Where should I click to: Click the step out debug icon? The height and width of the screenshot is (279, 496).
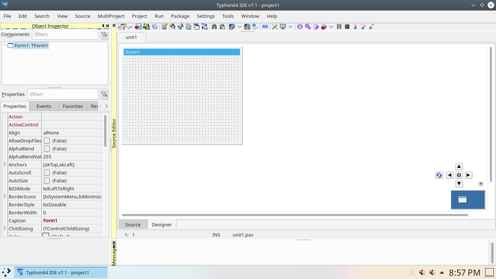pos(371,27)
